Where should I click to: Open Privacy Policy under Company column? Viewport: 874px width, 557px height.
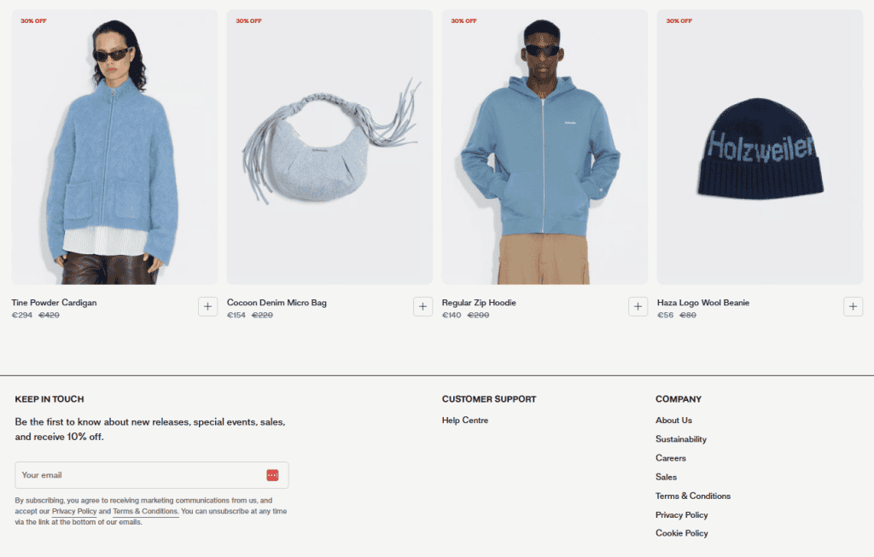tap(682, 515)
